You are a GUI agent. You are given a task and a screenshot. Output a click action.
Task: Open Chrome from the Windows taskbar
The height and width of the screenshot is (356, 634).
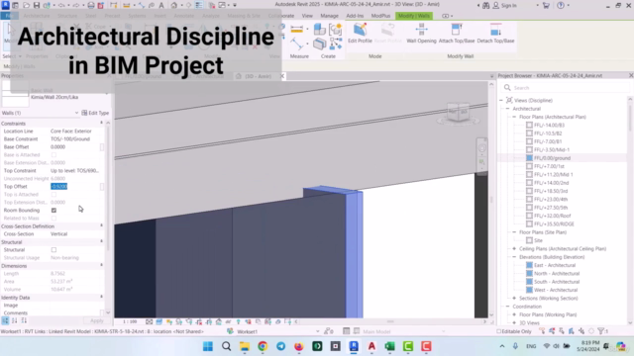[263, 346]
